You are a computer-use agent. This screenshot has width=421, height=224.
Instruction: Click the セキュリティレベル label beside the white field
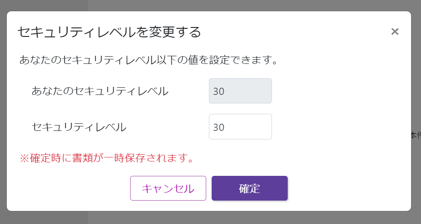pos(79,127)
